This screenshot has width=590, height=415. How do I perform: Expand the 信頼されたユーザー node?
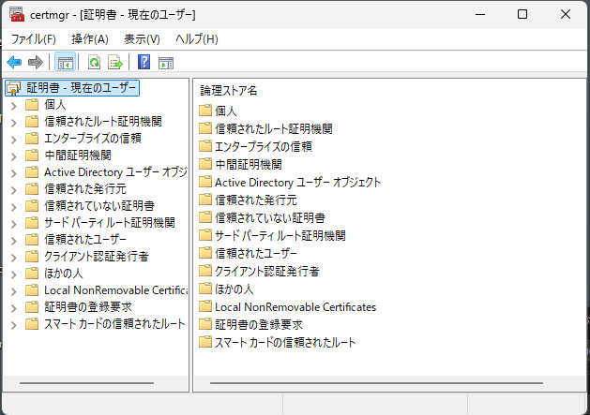(13, 241)
